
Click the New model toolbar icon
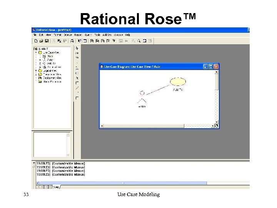(x=36, y=41)
